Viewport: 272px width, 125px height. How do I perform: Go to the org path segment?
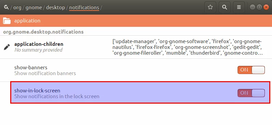(x=17, y=7)
